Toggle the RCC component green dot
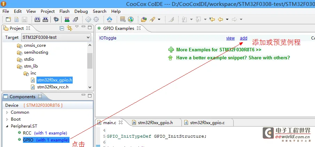 coord(19,132)
